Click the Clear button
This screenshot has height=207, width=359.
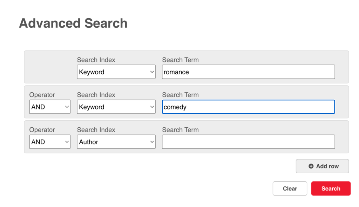(290, 188)
